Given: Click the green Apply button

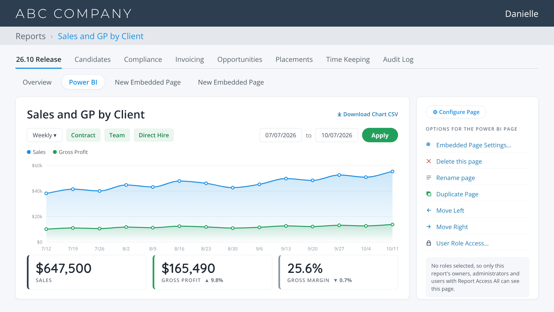Looking at the screenshot, I should [380, 135].
